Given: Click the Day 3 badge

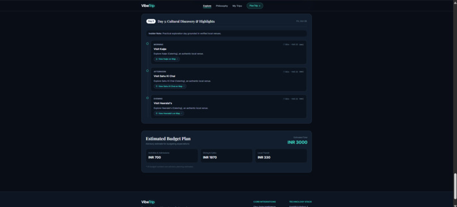Looking at the screenshot, I should tap(151, 21).
